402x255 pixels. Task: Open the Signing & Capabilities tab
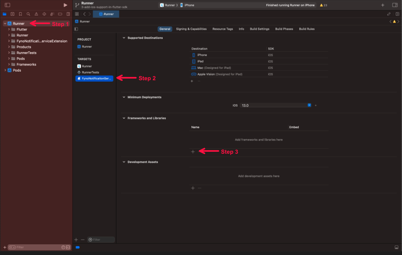point(191,29)
